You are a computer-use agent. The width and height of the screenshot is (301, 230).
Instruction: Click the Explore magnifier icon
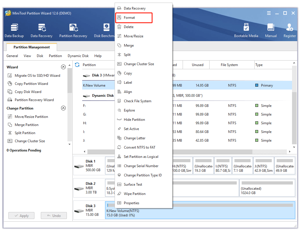(119, 110)
